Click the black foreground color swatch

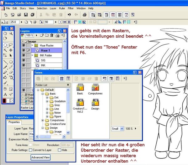[x=4, y=101]
